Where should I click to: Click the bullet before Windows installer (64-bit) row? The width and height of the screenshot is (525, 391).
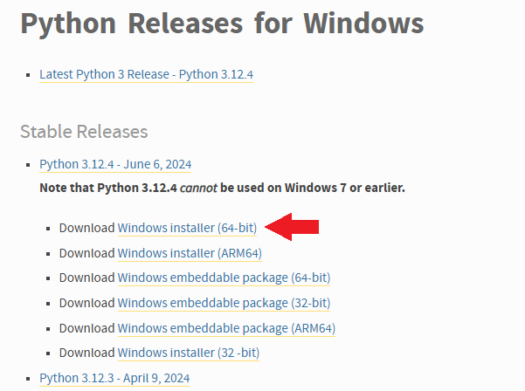pyautogui.click(x=49, y=229)
